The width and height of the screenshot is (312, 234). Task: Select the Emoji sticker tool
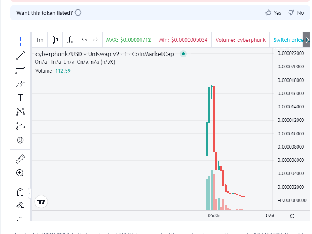tap(20, 140)
